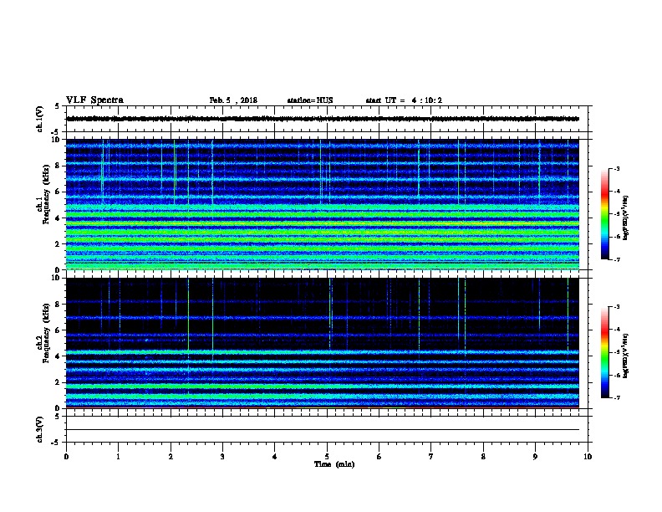Viewport: 662px width, 512px height.
Task: Click time-axis tick label "8" at bottom
Action: pos(483,456)
